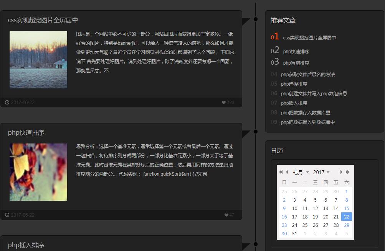Screen dimensions: 385x251
Task: Open recommended item php把数据插入到数据库中
Action: pyautogui.click(x=307, y=122)
